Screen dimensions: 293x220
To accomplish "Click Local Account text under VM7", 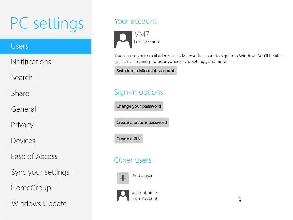I will coord(147,42).
